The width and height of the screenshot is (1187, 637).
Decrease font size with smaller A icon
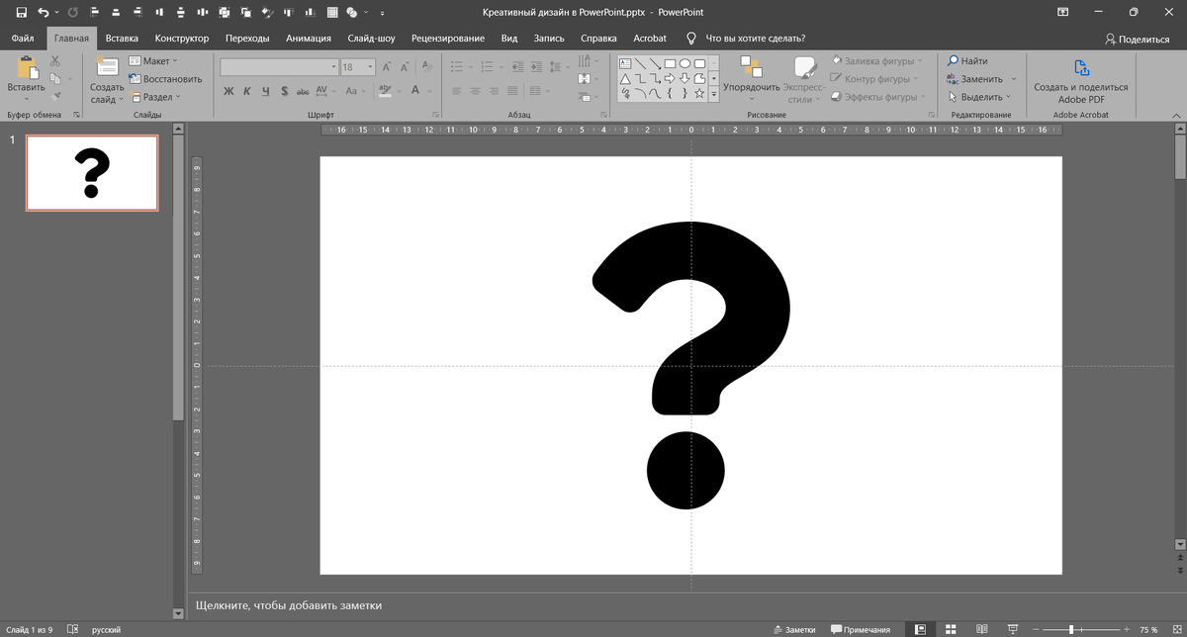tap(405, 67)
